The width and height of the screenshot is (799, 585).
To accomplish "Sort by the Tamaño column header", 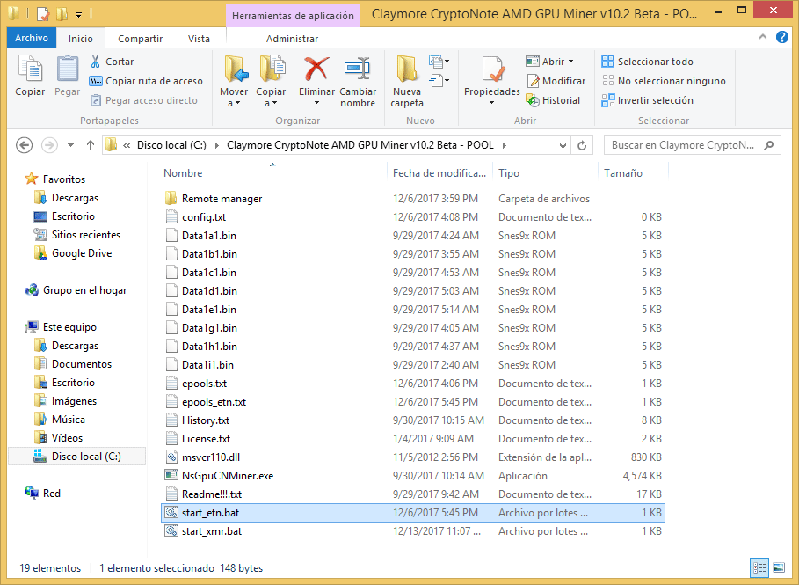I will (622, 173).
